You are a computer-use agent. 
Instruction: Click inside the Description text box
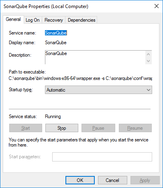pos(95,57)
